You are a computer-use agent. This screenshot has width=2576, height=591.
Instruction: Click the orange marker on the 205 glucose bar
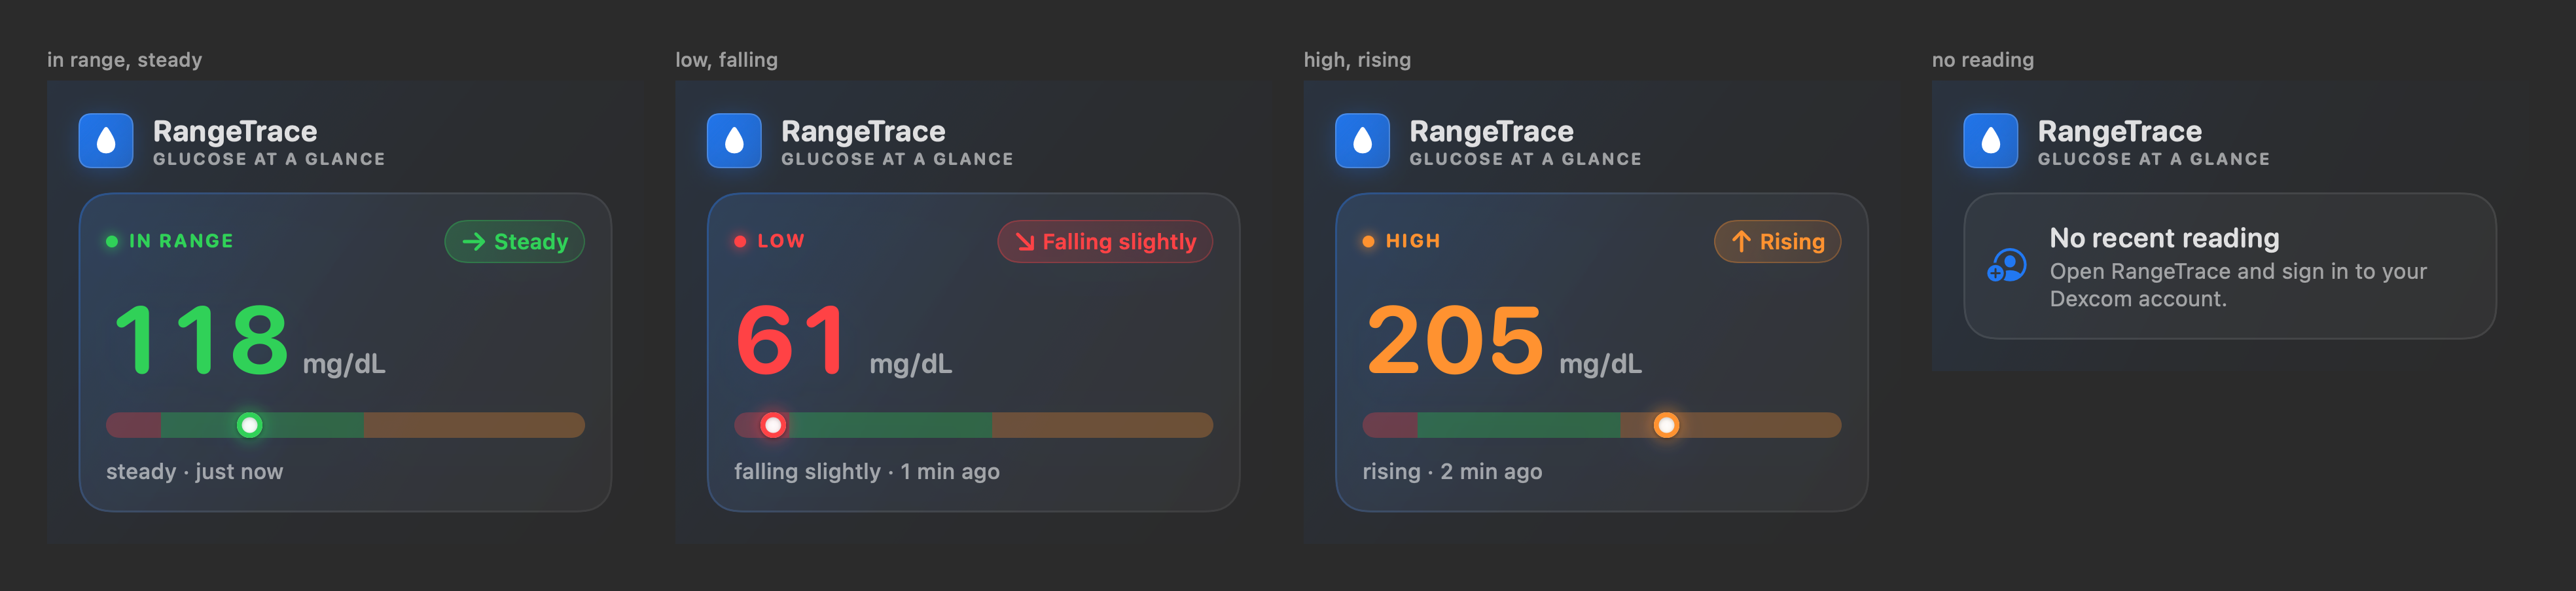1666,425
